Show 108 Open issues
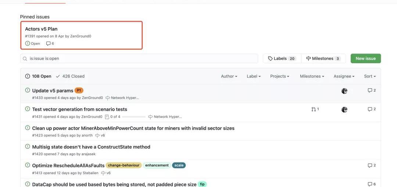This screenshot has height=187, width=397. point(38,76)
